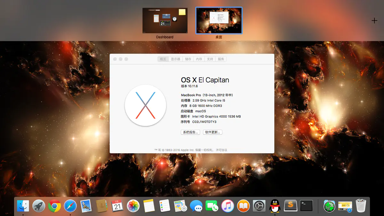
Task: Open Reminders list icon in Dock
Action: point(165,206)
